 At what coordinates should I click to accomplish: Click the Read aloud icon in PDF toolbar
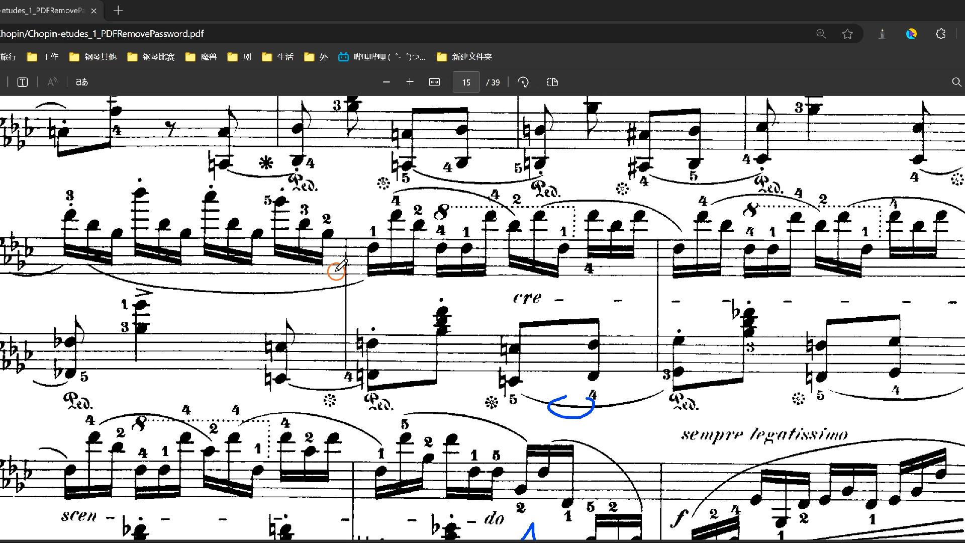52,82
